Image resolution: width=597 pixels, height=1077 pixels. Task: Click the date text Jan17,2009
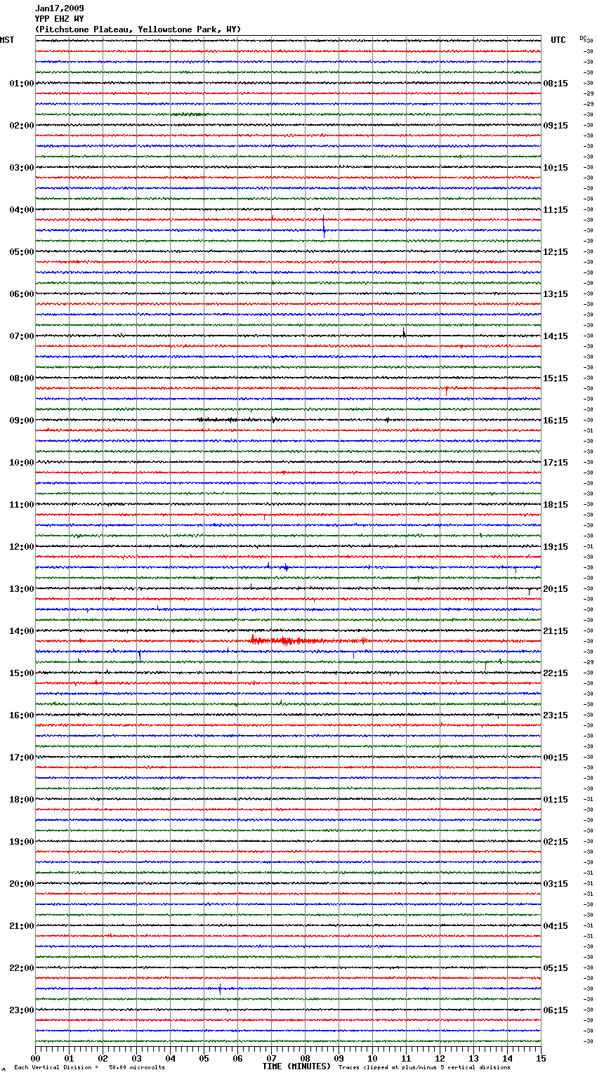[60, 8]
